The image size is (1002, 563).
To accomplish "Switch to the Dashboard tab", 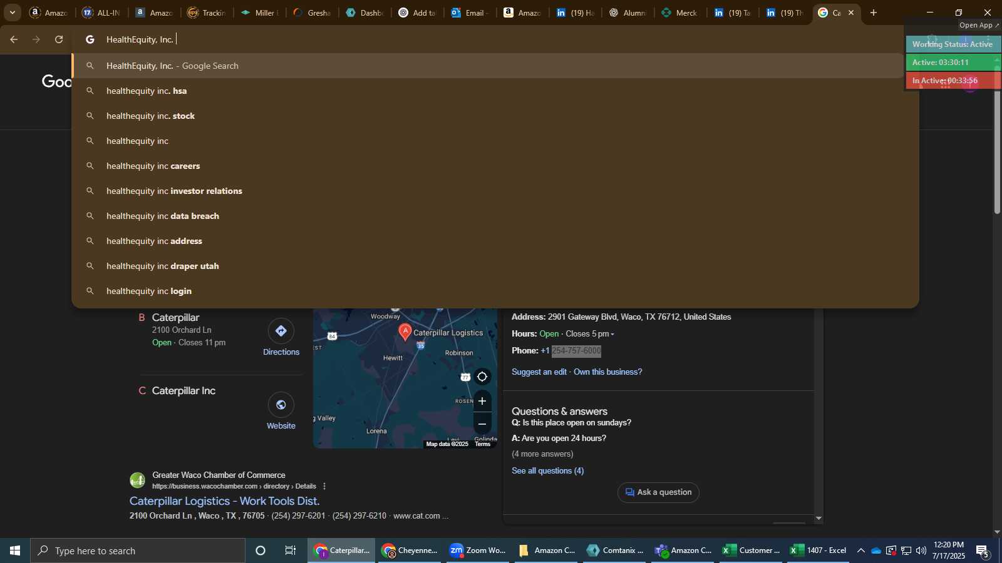I will tap(364, 13).
